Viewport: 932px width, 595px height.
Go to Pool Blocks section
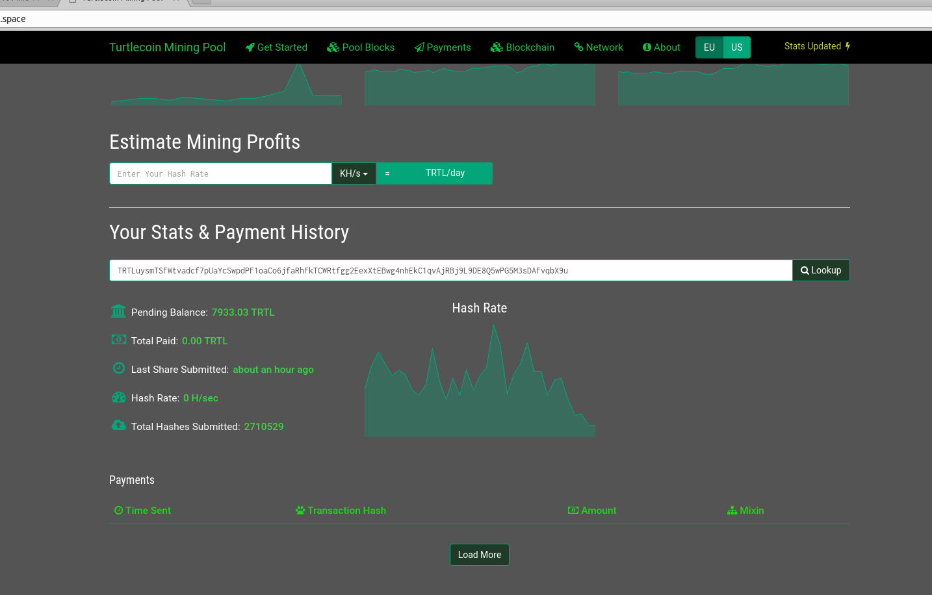click(x=361, y=47)
